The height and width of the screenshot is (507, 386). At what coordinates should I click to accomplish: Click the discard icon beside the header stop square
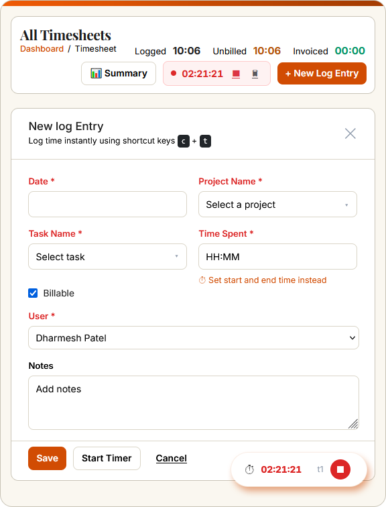point(255,74)
